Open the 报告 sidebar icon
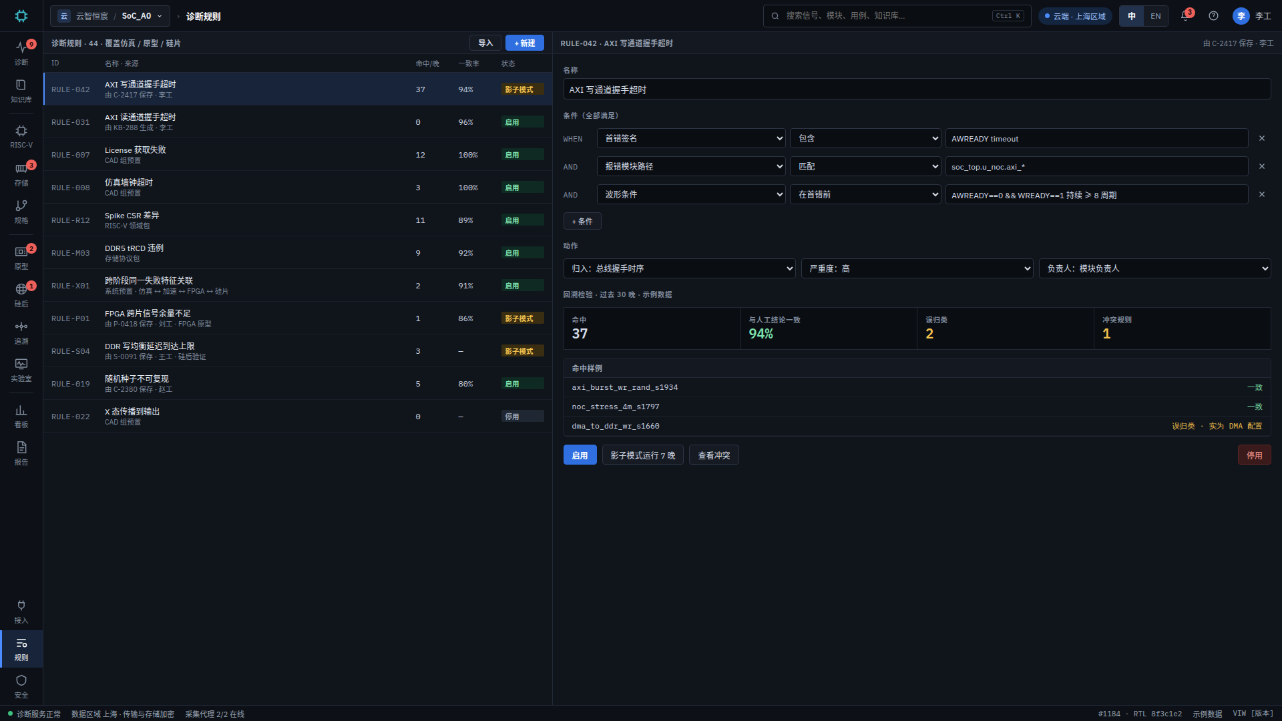 click(21, 453)
